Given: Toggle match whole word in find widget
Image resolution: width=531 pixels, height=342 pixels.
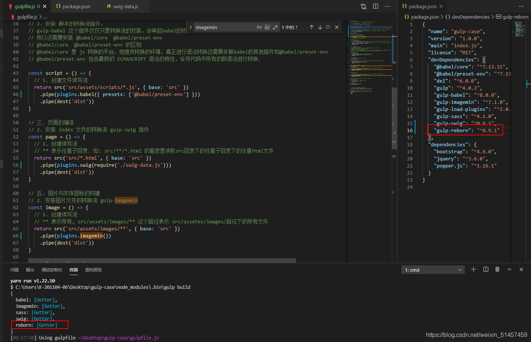Looking at the screenshot, I should [x=267, y=27].
